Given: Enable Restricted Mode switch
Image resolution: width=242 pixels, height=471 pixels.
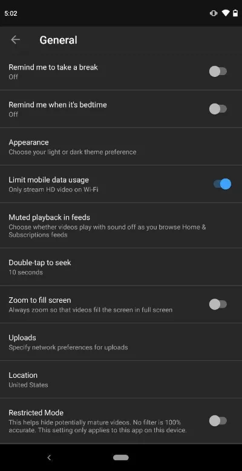Looking at the screenshot, I should [218, 421].
